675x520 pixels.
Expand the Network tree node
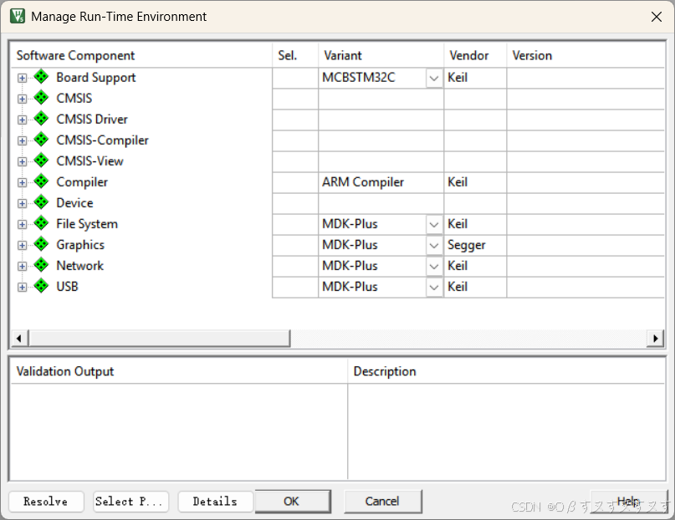(x=21, y=265)
